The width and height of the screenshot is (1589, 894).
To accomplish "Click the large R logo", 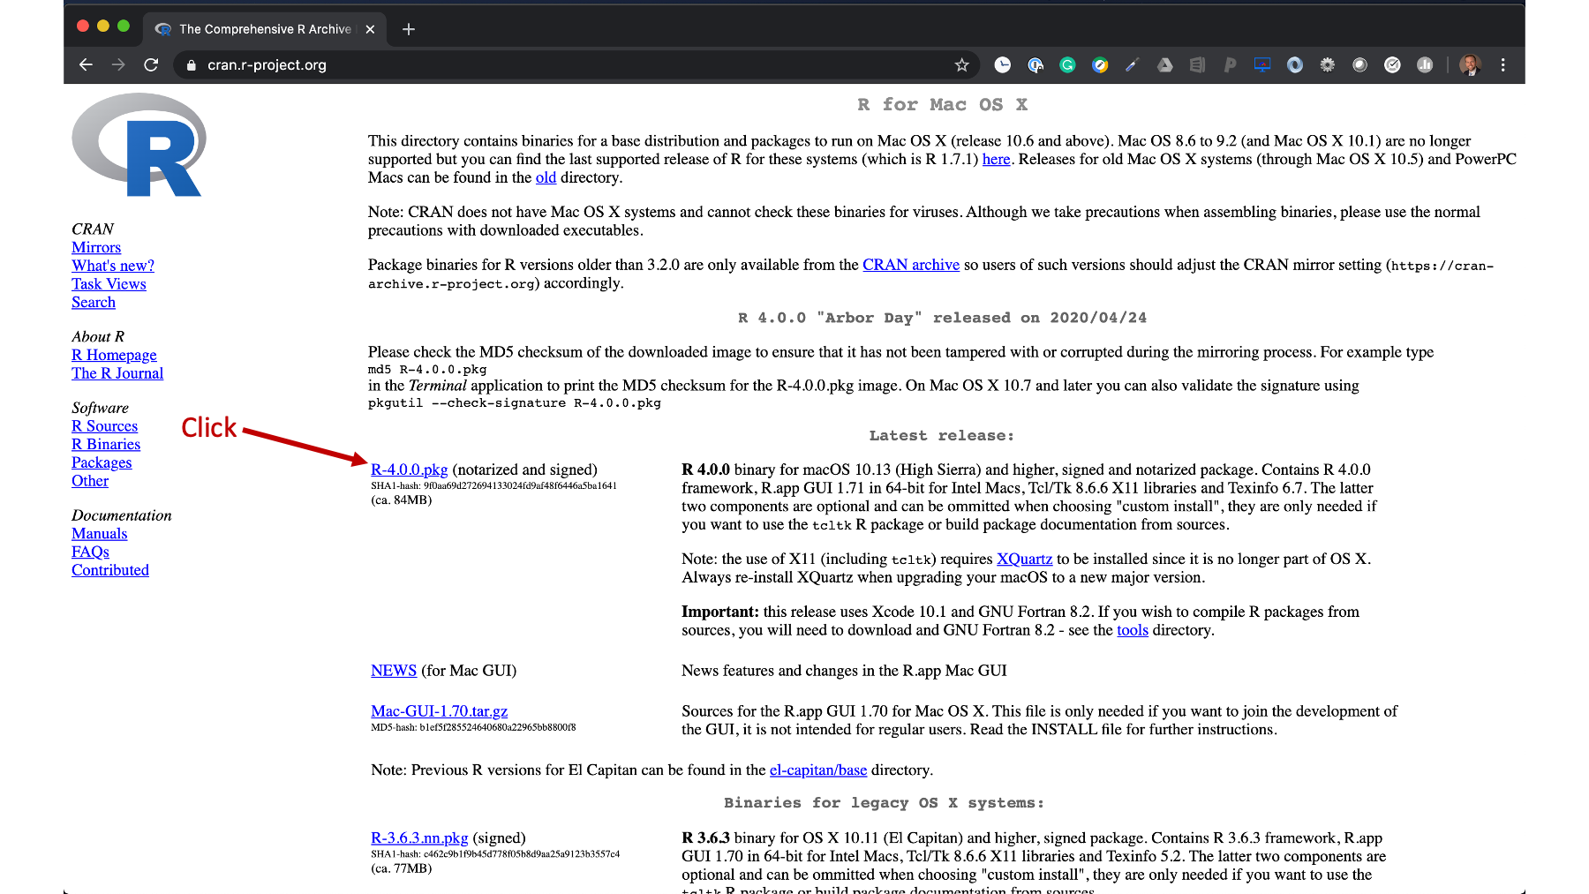I will pos(139,146).
